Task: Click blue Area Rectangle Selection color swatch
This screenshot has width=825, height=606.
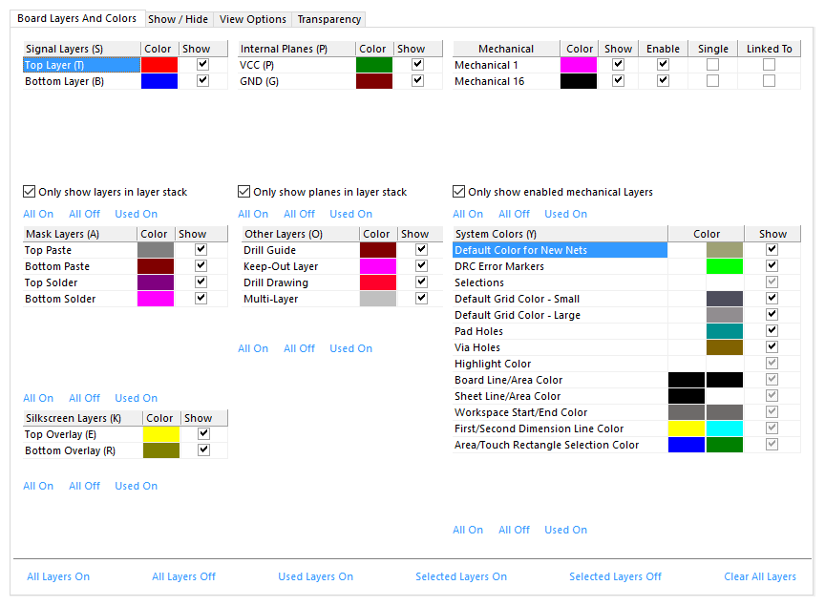Action: [x=687, y=445]
